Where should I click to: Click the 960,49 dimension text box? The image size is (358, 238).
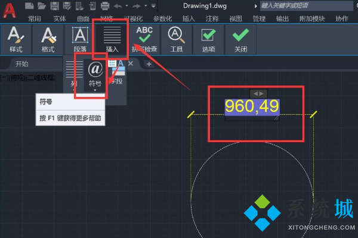pos(251,107)
